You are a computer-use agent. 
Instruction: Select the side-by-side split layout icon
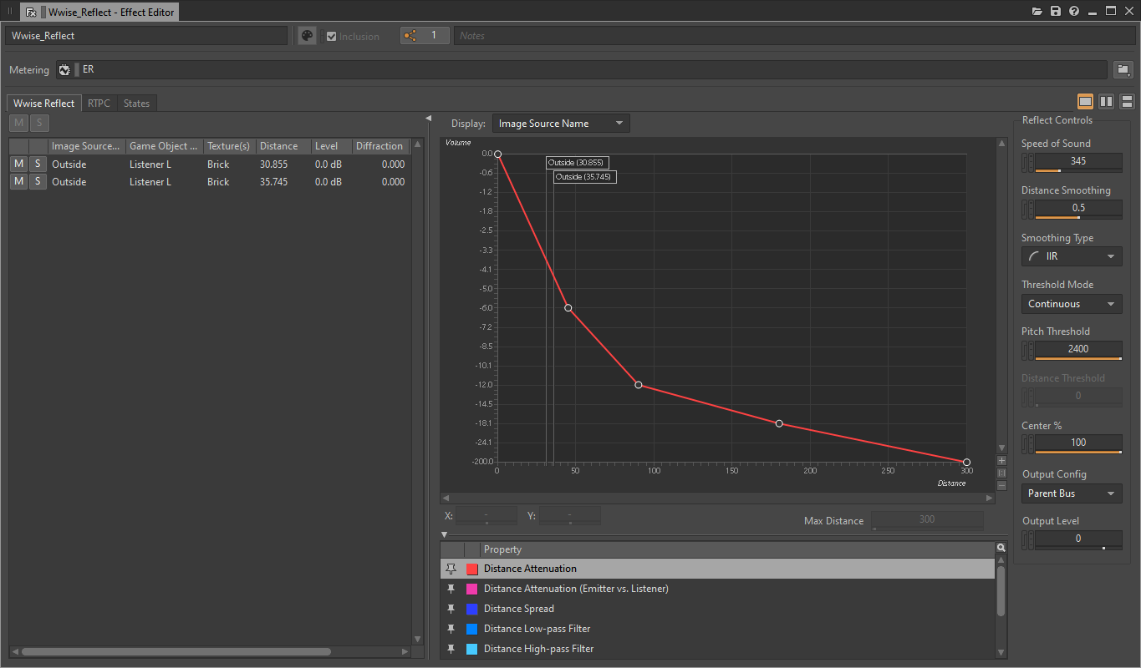(1106, 101)
